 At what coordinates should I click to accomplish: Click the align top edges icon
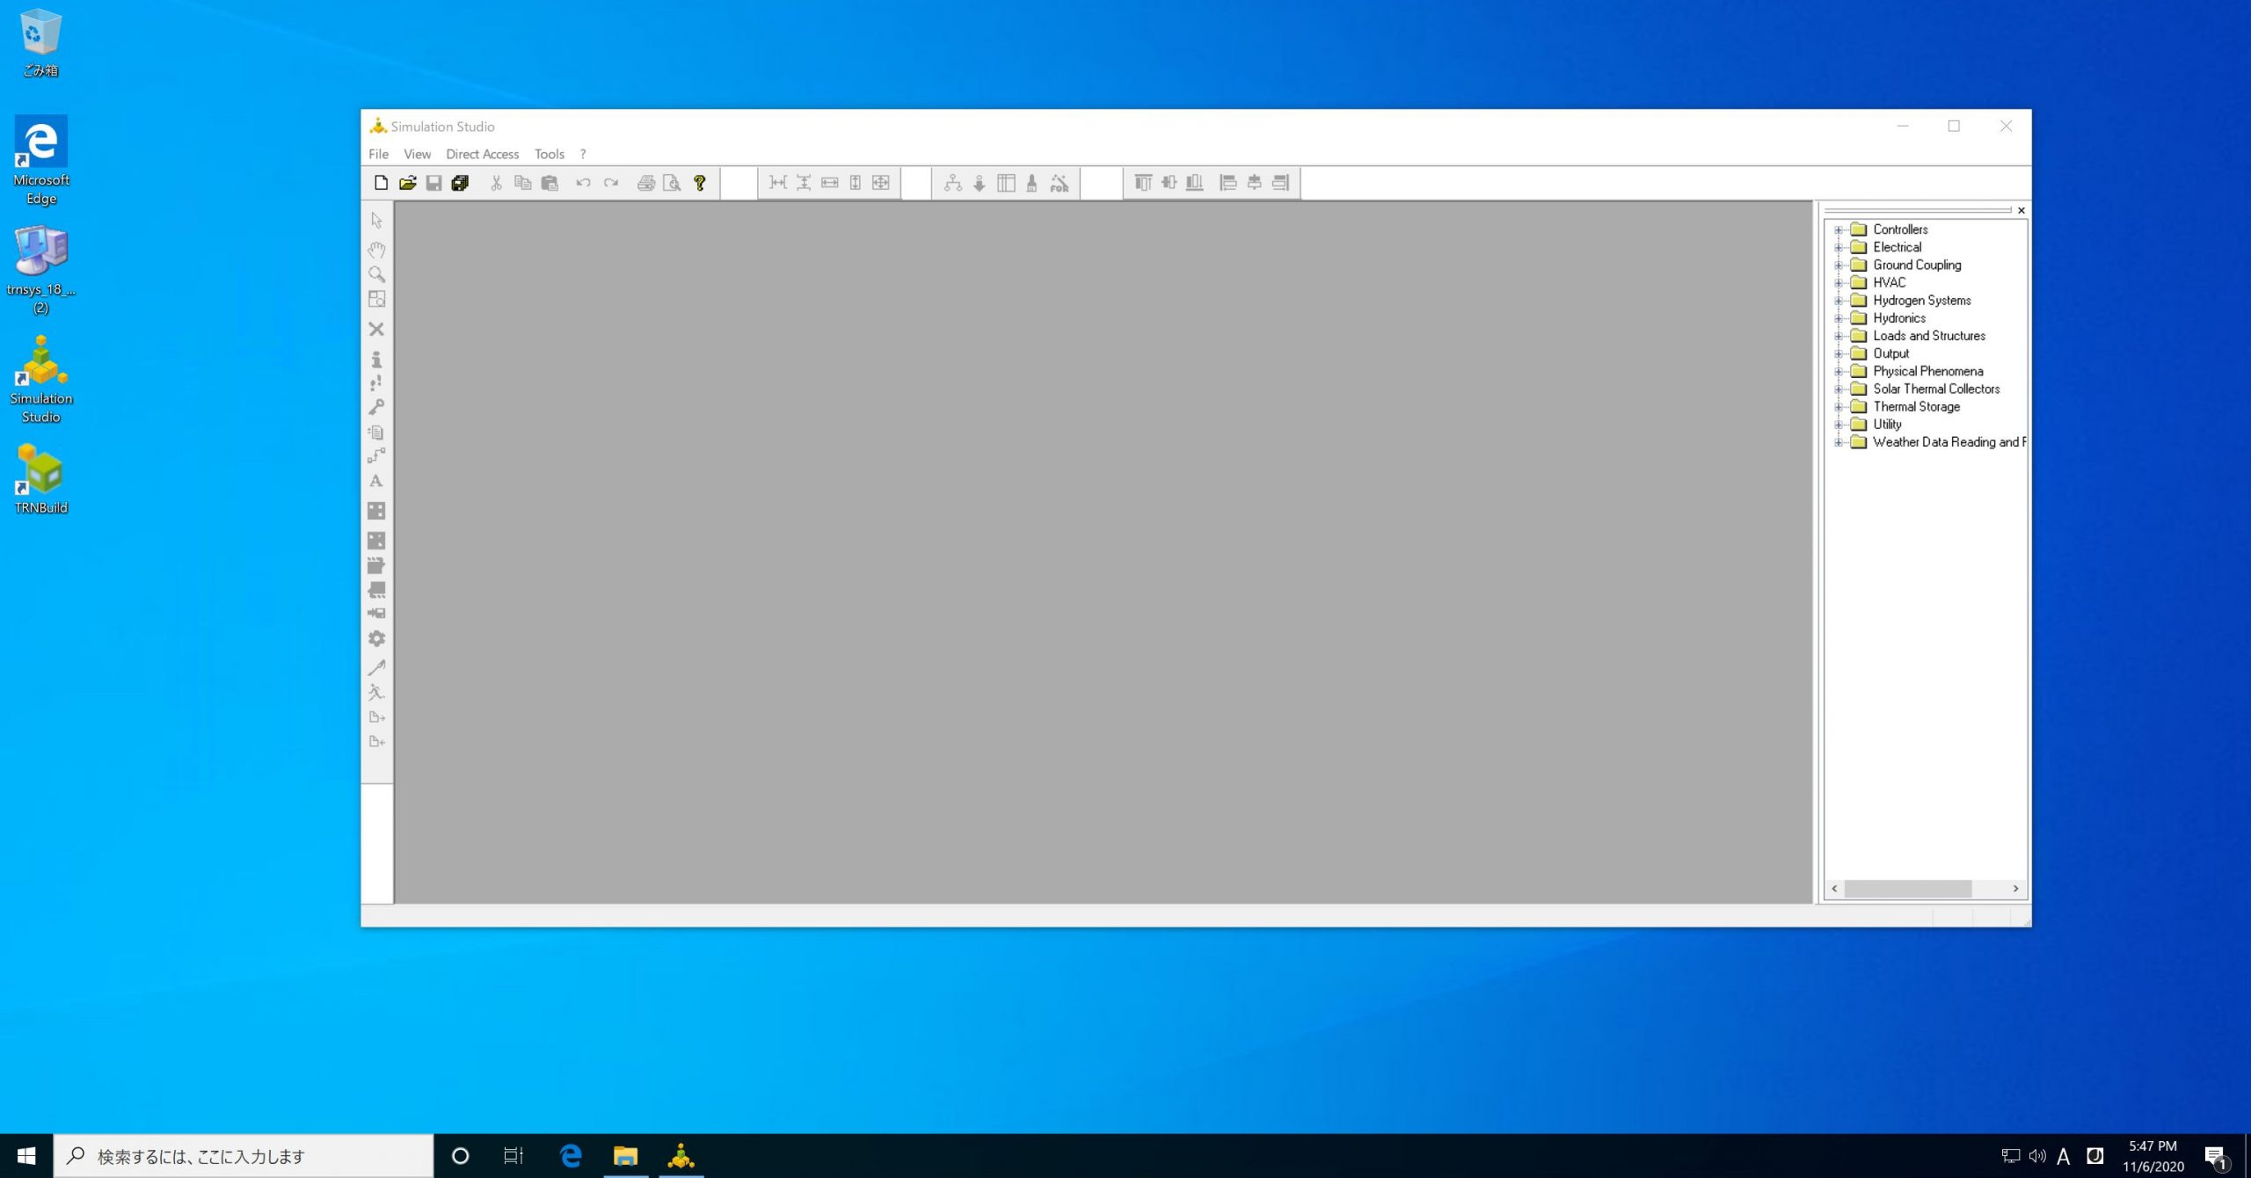(x=1143, y=183)
